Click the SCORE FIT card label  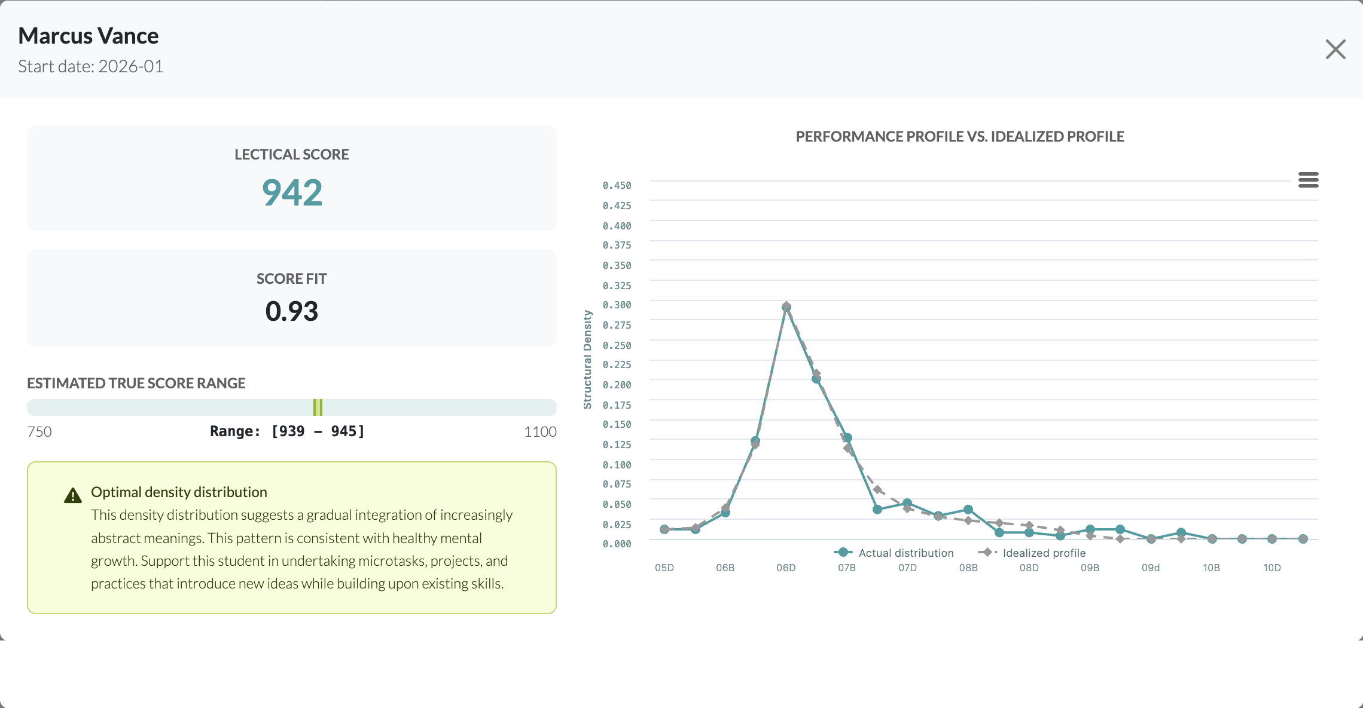pyautogui.click(x=292, y=278)
